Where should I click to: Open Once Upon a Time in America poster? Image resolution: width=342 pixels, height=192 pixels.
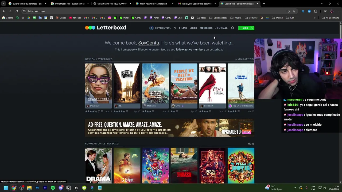point(127,83)
